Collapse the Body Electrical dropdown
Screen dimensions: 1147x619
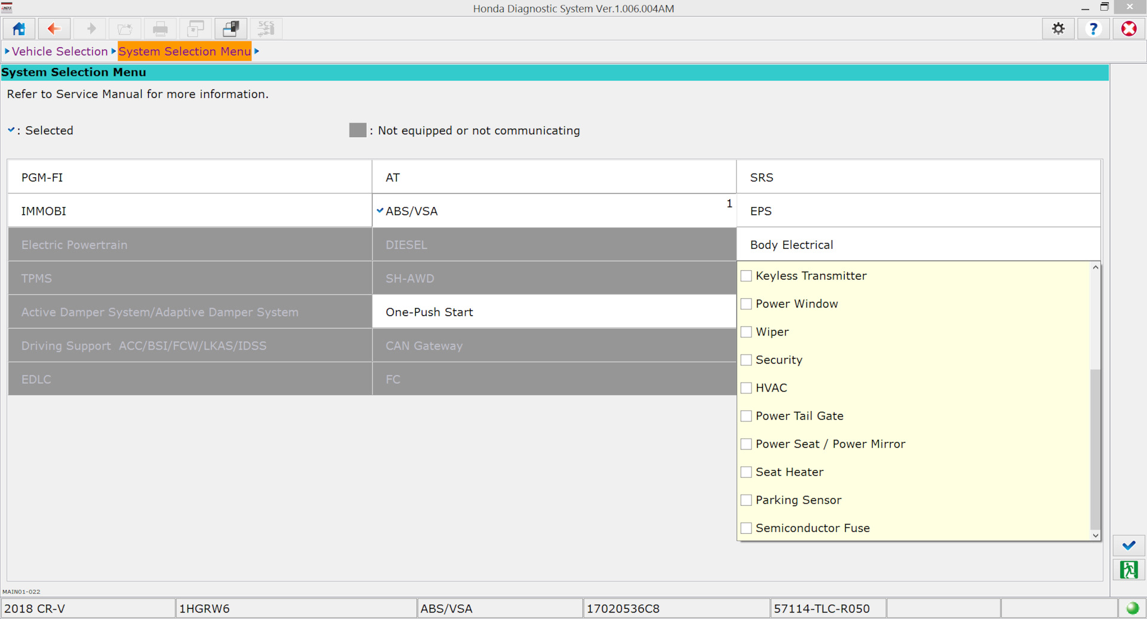tap(918, 245)
